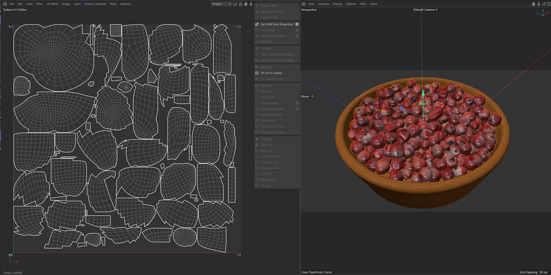
Task: Click the Default Camera label in viewport
Action: [424, 10]
